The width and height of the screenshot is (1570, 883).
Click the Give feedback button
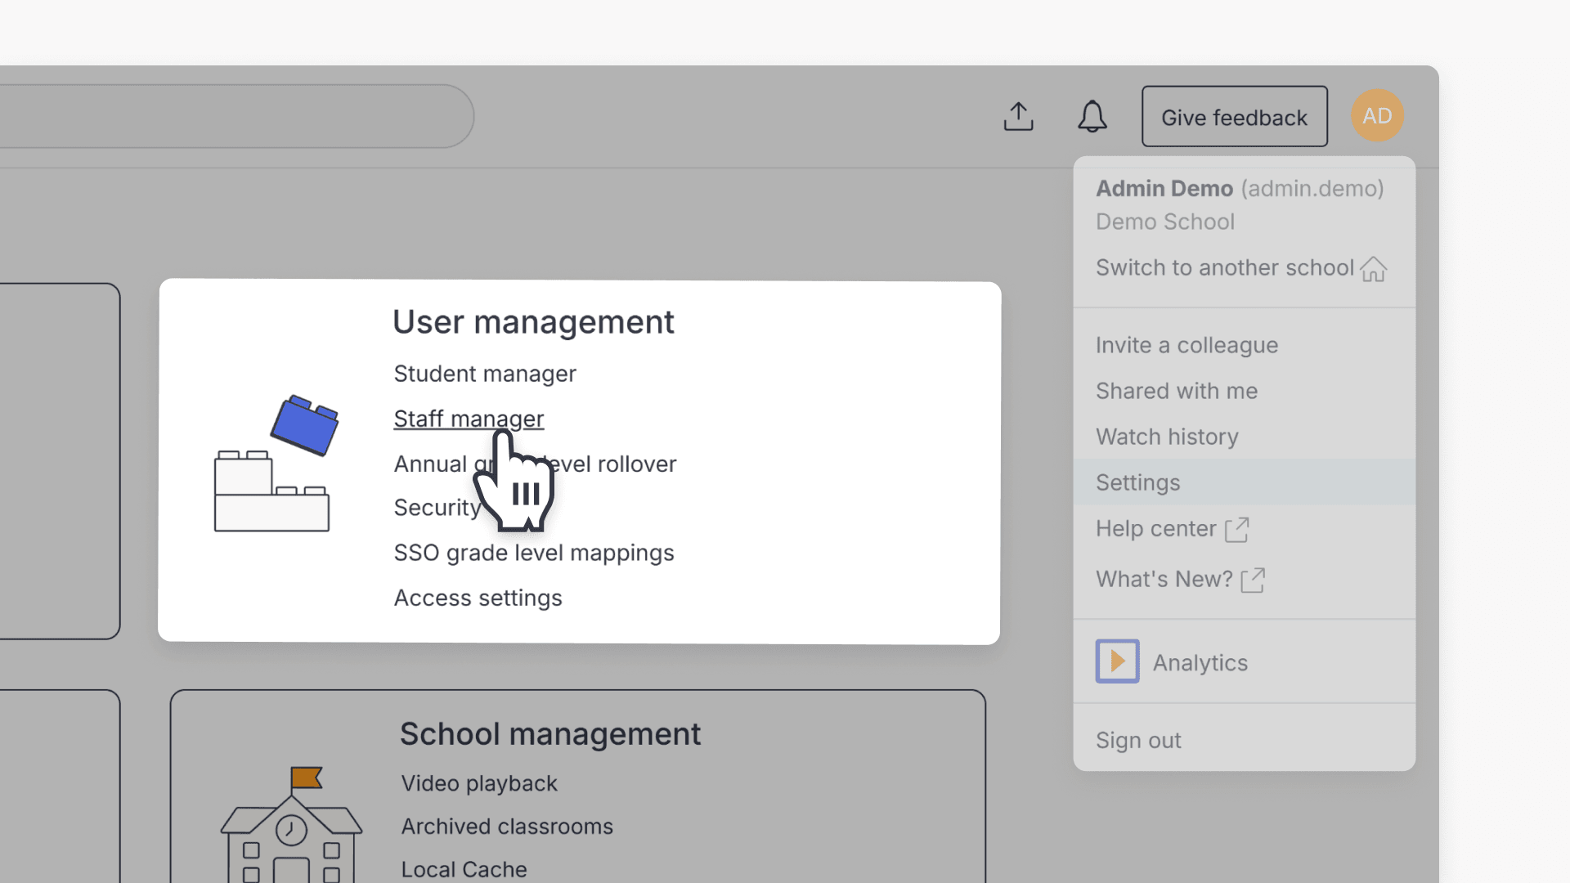[1234, 117]
